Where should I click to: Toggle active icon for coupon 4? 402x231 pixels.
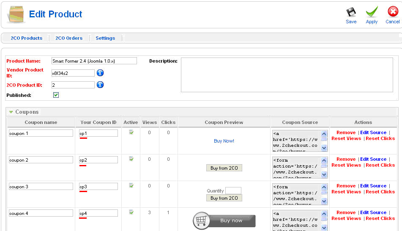[131, 212]
